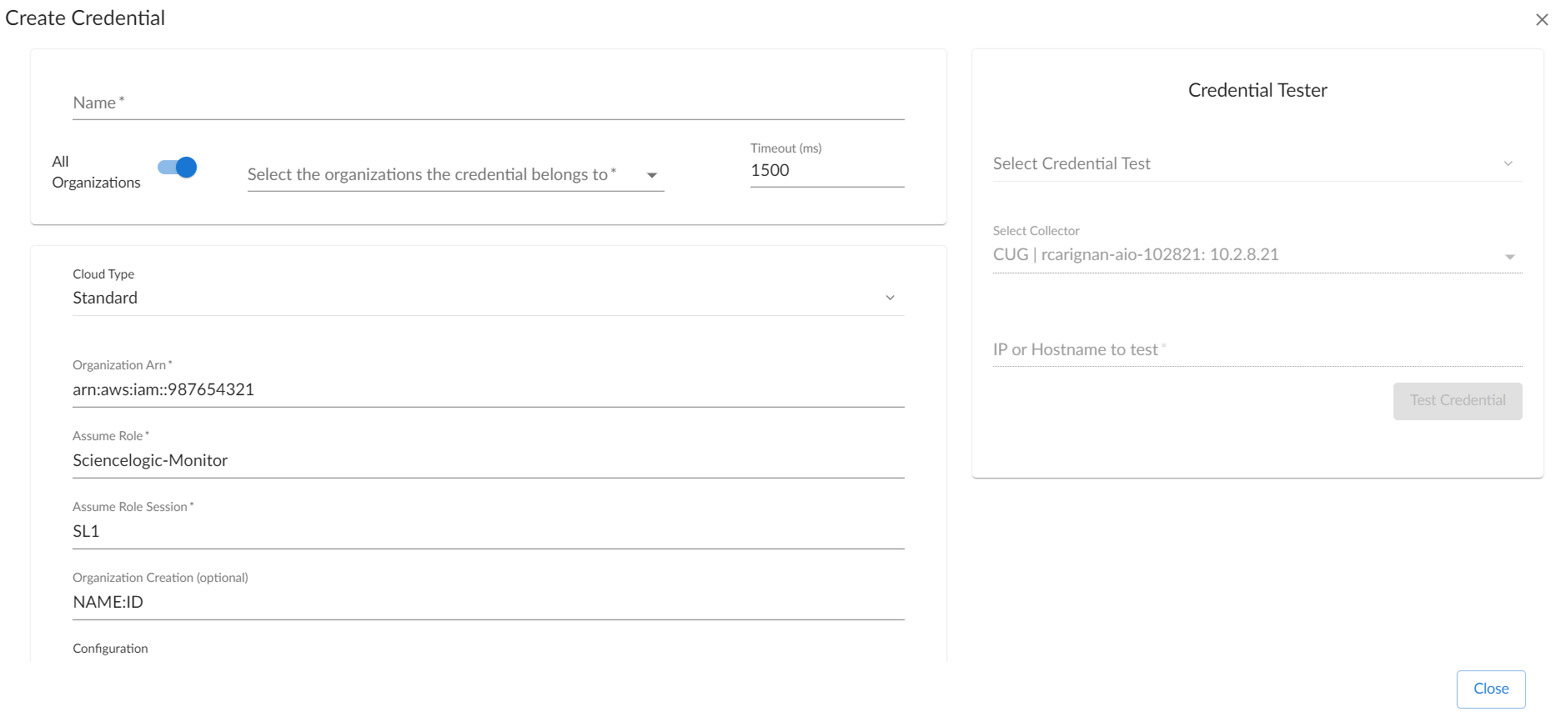1561x727 pixels.
Task: Click the Timeout (ms) field
Action: pyautogui.click(x=826, y=171)
